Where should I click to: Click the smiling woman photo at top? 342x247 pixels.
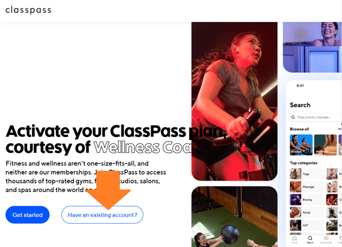(x=312, y=47)
